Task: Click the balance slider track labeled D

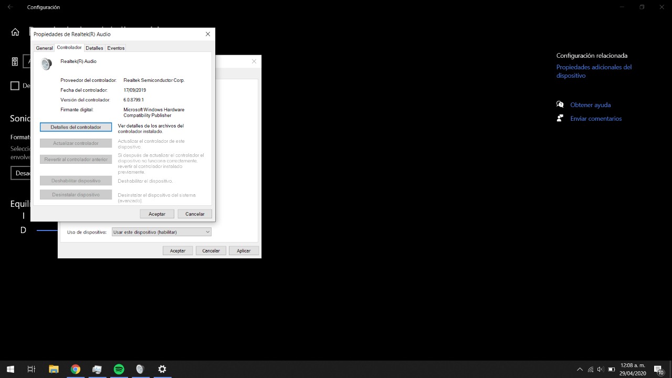Action: (47, 230)
